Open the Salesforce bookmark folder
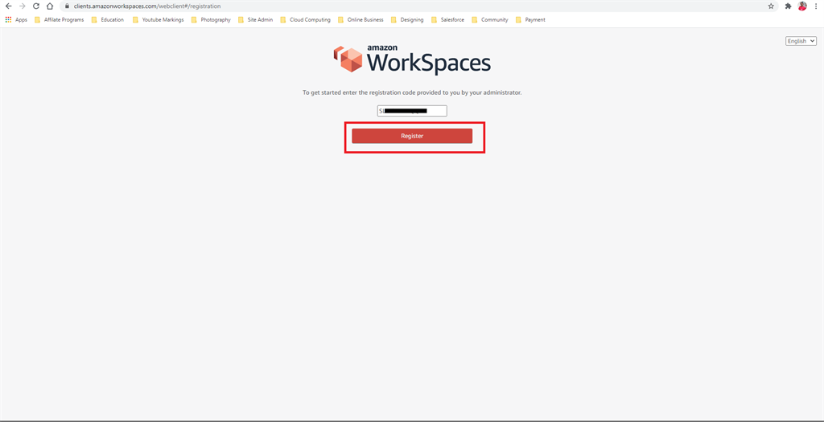 447,20
